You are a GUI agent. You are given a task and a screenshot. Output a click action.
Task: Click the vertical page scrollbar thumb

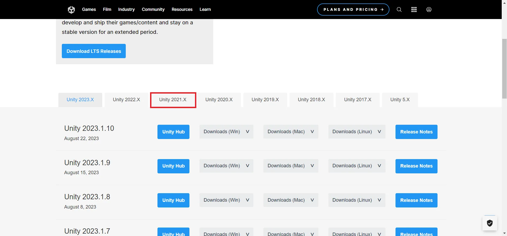point(504,69)
